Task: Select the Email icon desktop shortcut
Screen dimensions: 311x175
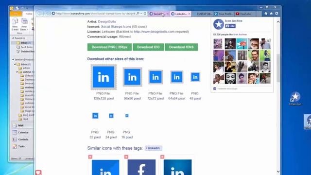Action: pyautogui.click(x=295, y=99)
